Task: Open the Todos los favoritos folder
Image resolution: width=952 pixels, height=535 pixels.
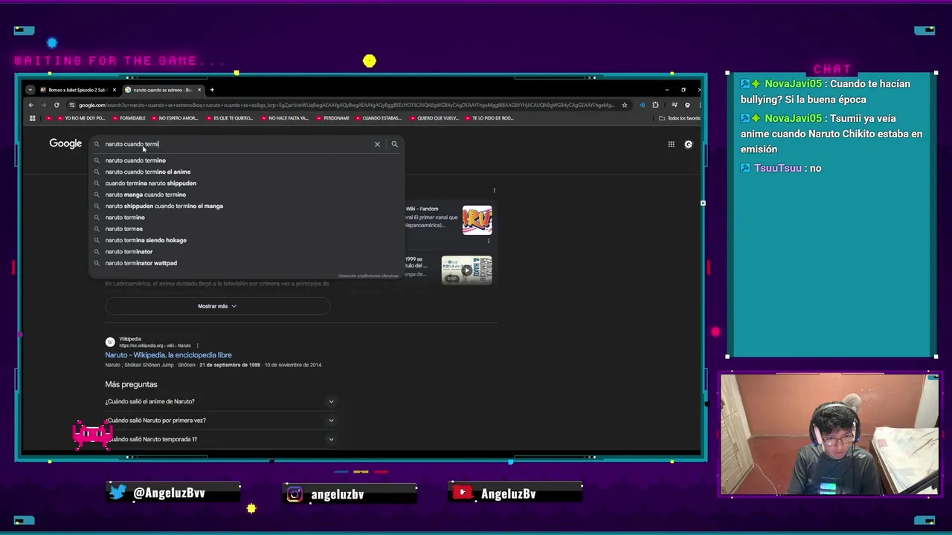Action: (680, 118)
